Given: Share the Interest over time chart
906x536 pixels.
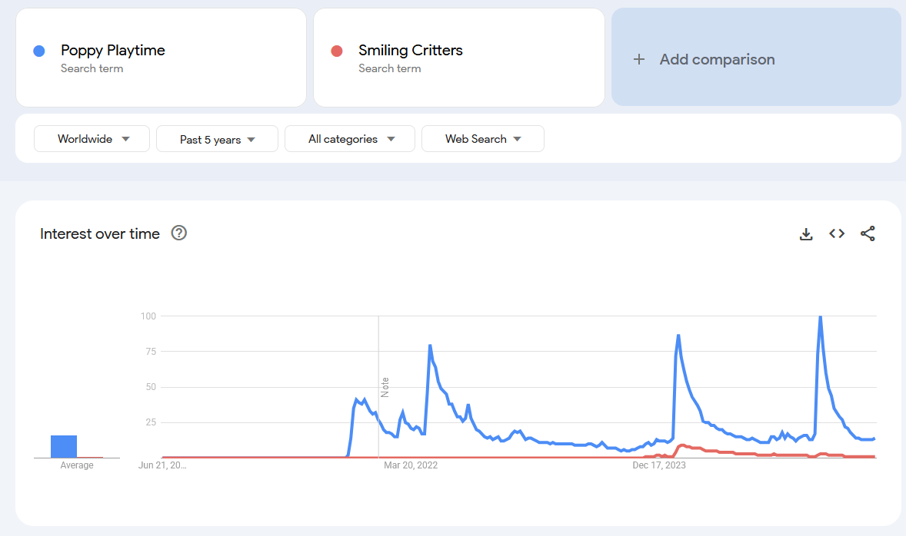Looking at the screenshot, I should click(x=868, y=233).
